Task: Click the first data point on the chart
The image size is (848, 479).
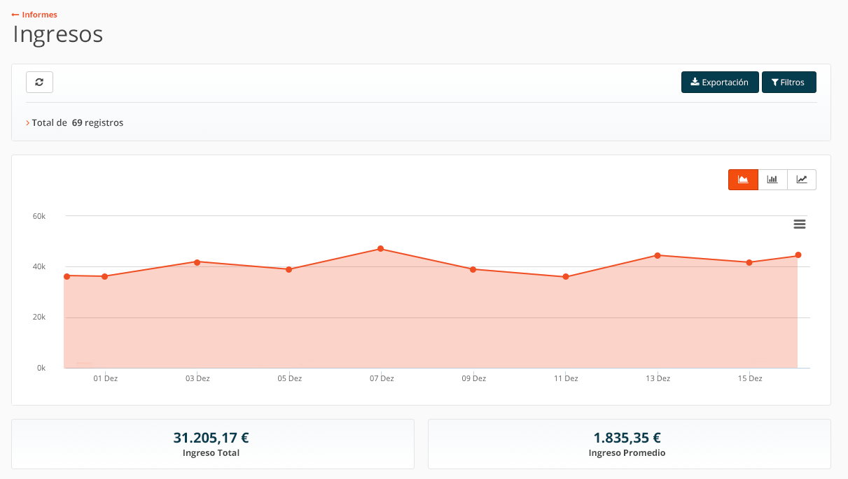Action: [67, 276]
